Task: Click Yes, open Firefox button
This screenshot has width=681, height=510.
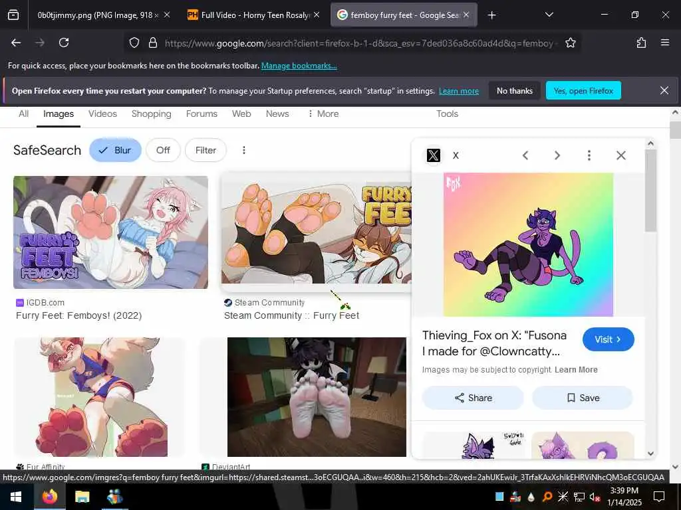Action: point(583,90)
